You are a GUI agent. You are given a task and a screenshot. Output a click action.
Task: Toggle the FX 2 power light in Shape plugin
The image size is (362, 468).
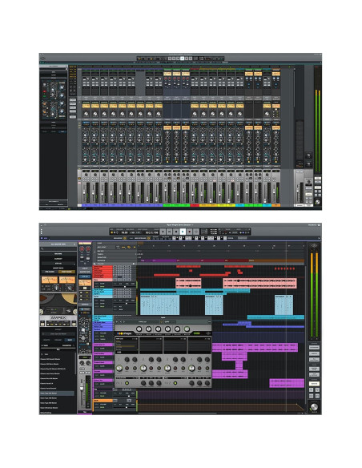[175, 383]
